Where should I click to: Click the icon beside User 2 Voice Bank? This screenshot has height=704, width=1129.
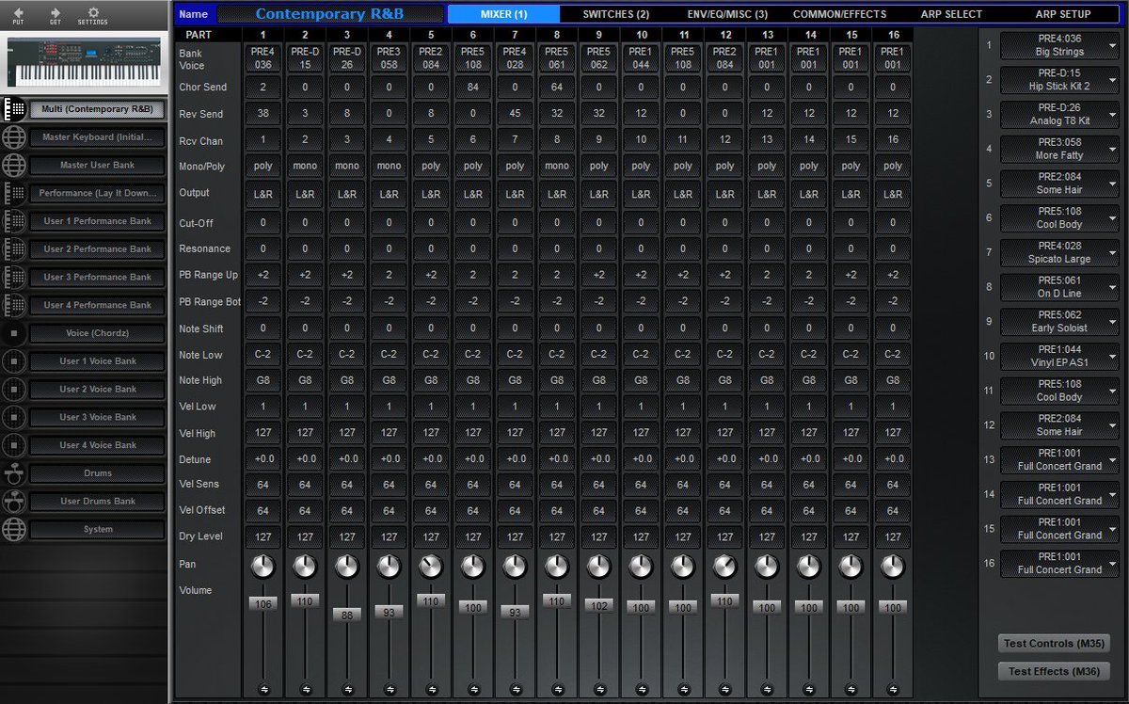14,389
